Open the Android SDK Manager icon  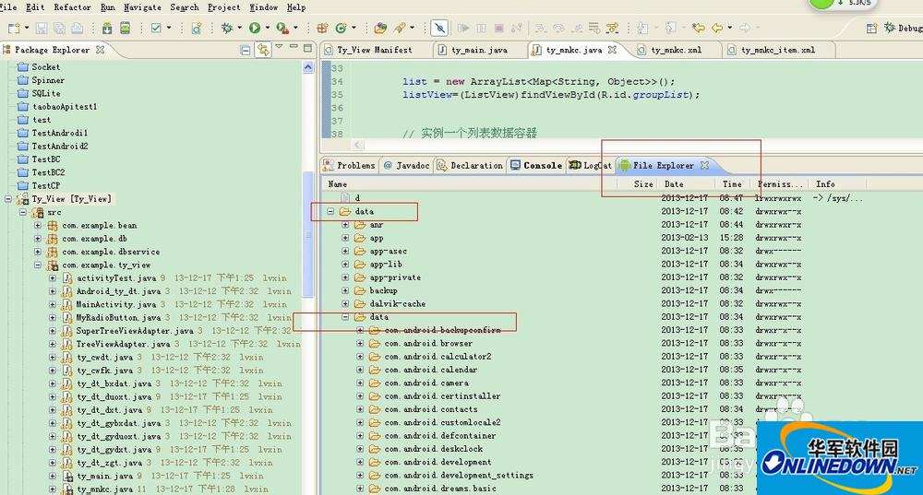pyautogui.click(x=106, y=28)
